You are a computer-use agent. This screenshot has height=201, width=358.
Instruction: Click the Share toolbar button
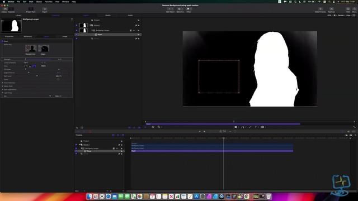[x=354, y=10]
